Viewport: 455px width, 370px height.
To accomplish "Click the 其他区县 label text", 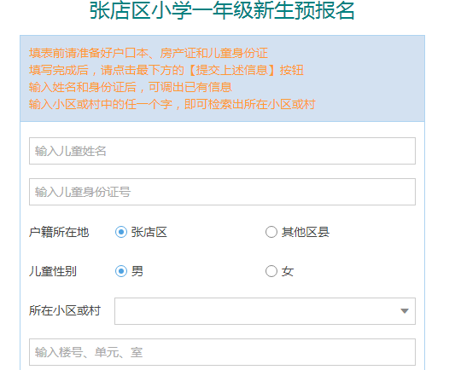I will pyautogui.click(x=306, y=232).
